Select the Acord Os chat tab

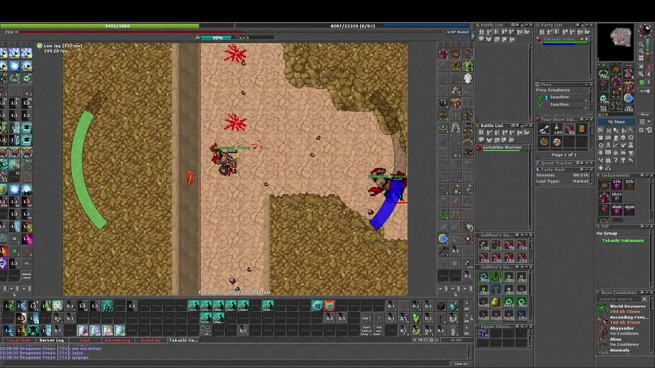pos(150,340)
